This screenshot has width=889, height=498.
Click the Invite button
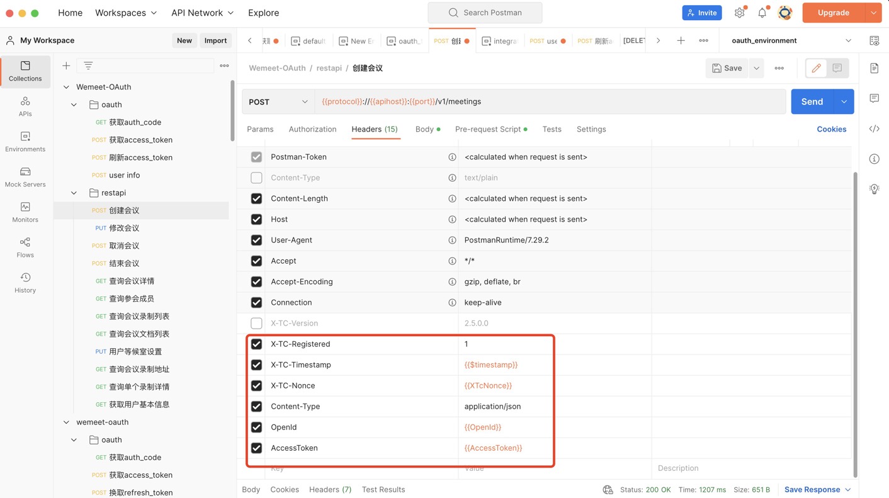click(x=702, y=13)
